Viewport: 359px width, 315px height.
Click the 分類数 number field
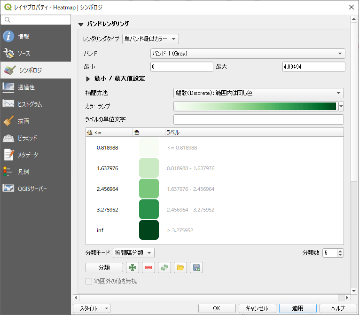pos(330,253)
